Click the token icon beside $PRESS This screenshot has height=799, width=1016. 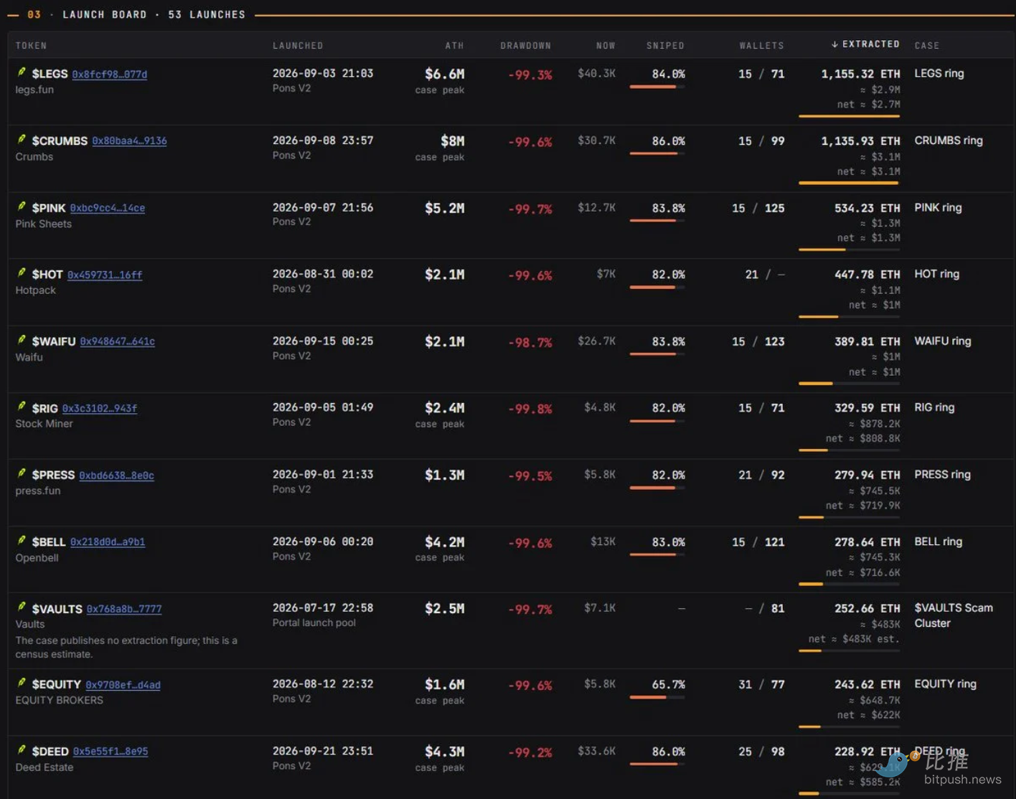[x=22, y=473]
